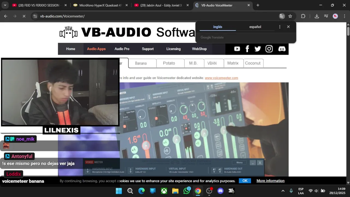Open Audio Pro menu item
This screenshot has height=197, width=350.
(122, 49)
